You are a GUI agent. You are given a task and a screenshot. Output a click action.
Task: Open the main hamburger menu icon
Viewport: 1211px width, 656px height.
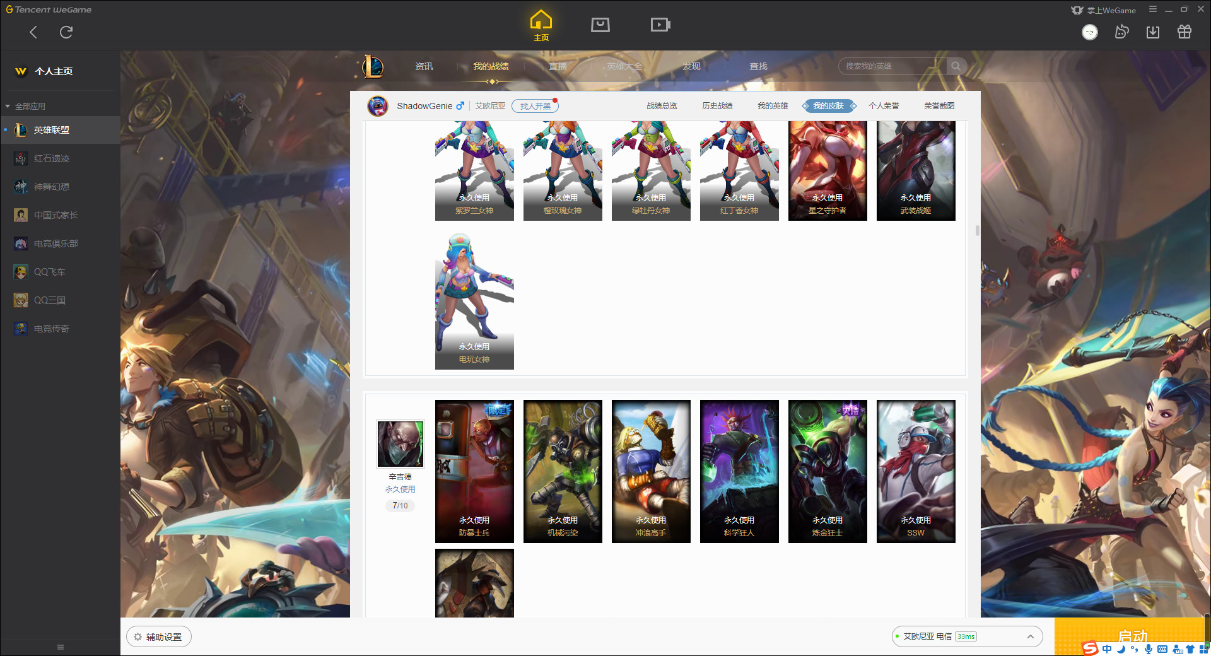click(x=1153, y=9)
